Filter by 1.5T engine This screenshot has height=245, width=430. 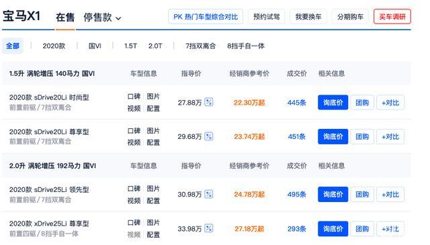(x=130, y=46)
